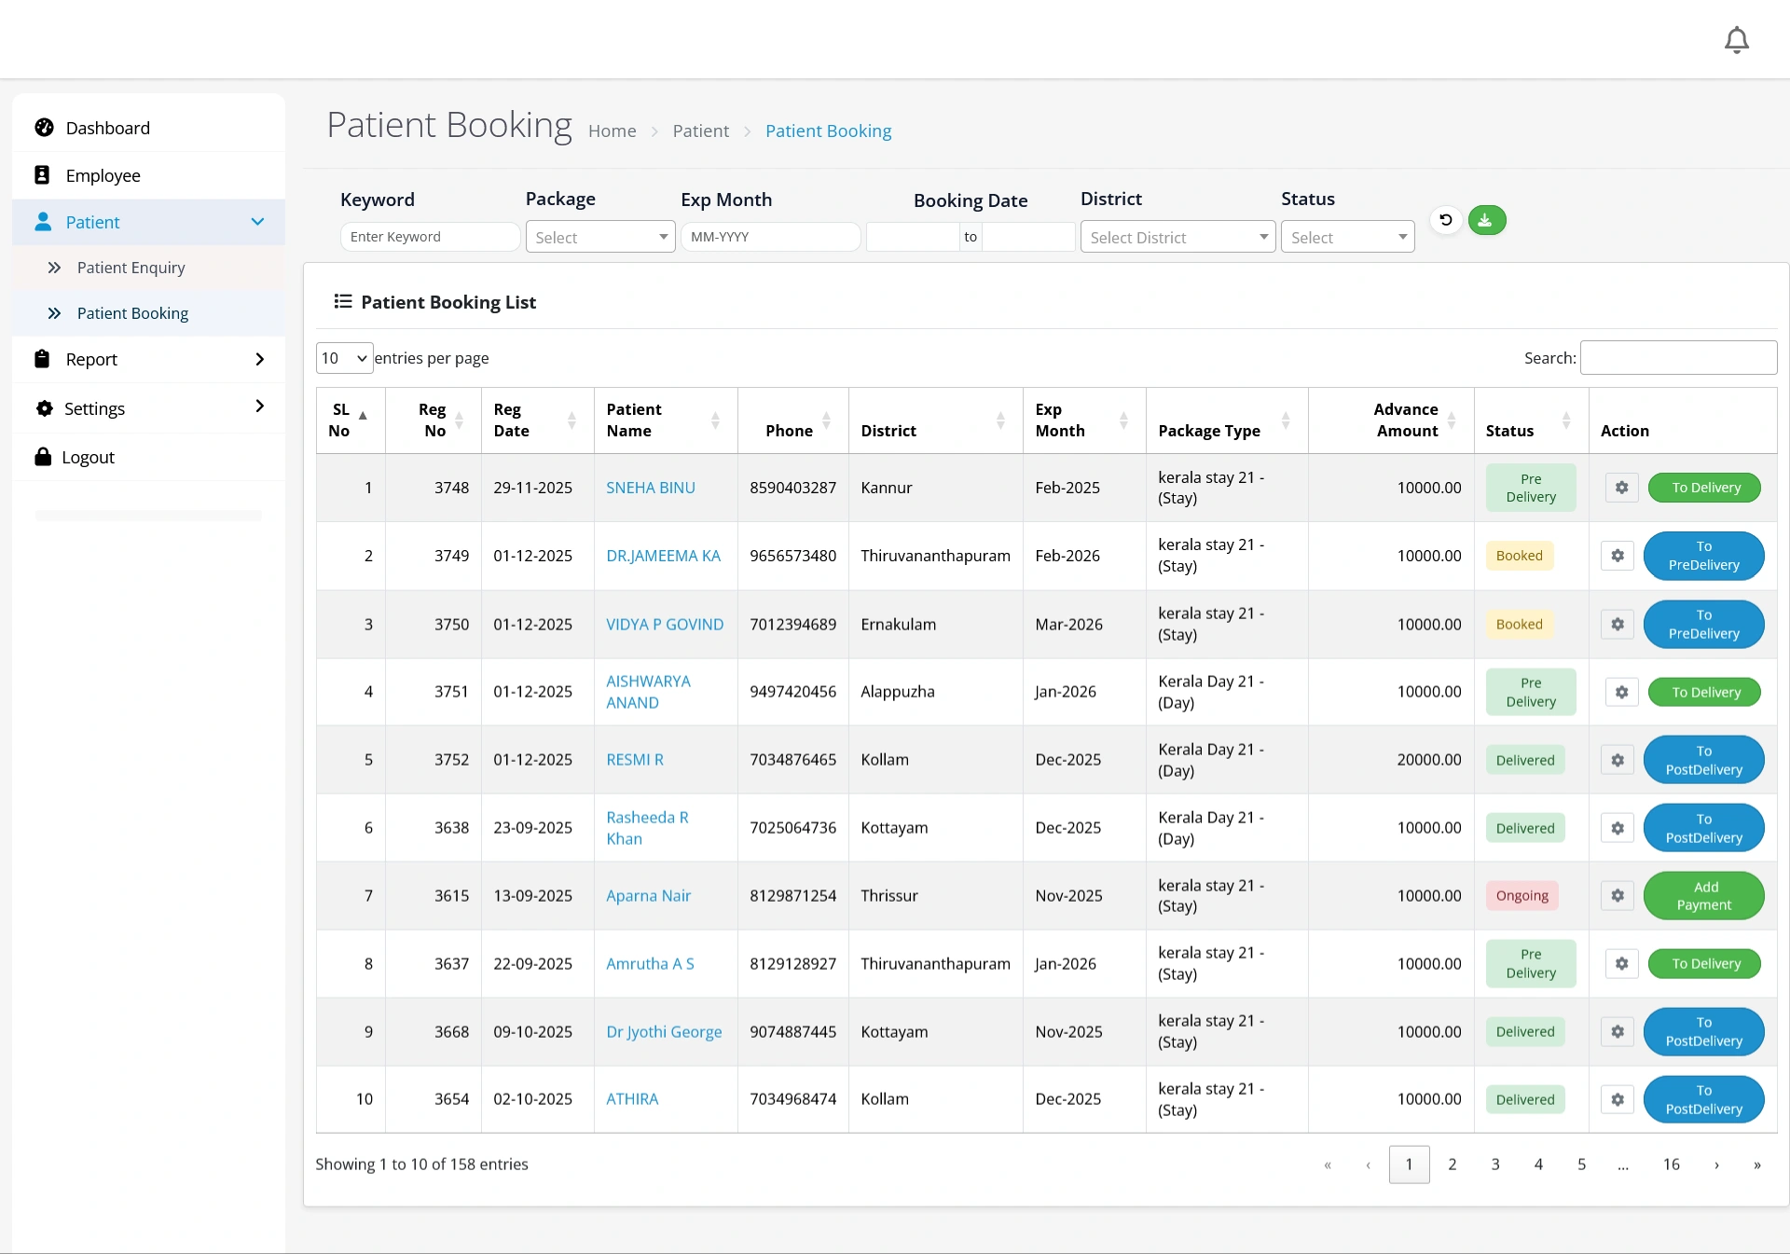Viewport: 1790px width, 1254px height.
Task: Open the notifications bell
Action: 1736,40
